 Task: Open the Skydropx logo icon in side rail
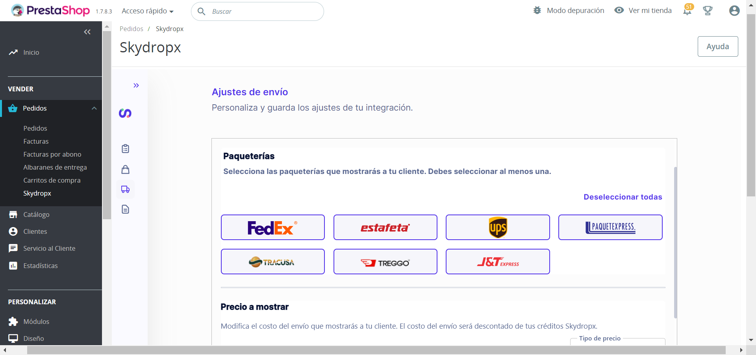(x=125, y=113)
